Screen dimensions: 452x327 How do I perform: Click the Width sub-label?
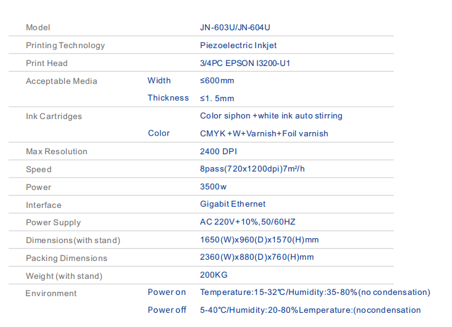[159, 81]
